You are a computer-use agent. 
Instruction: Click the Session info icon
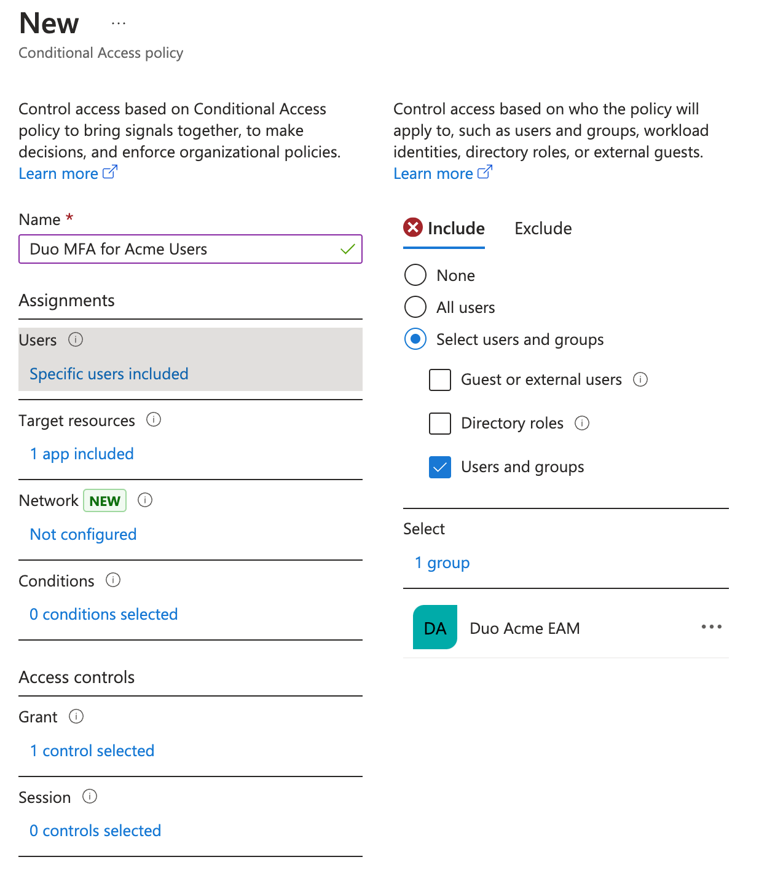click(x=90, y=796)
